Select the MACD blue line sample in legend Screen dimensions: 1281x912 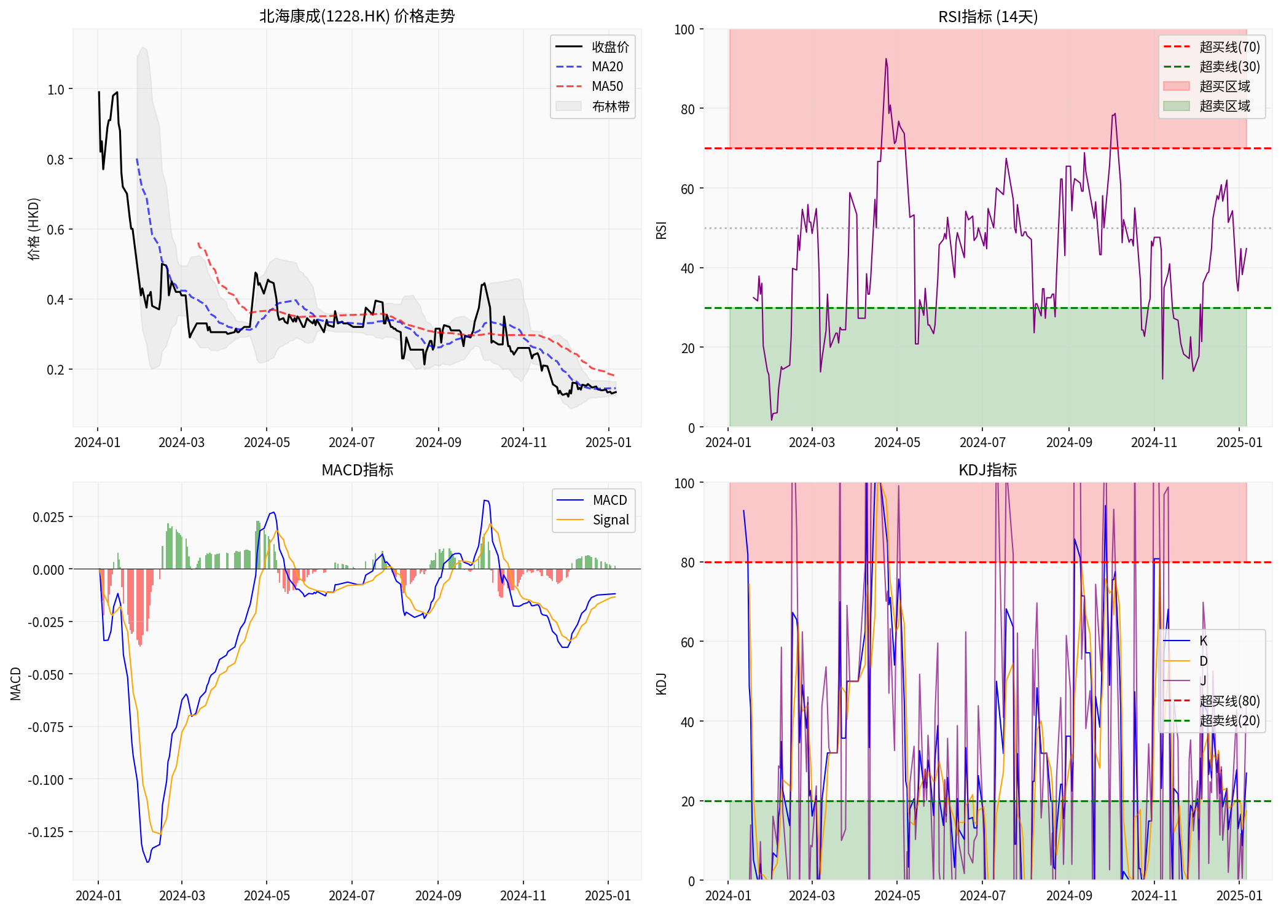click(570, 500)
